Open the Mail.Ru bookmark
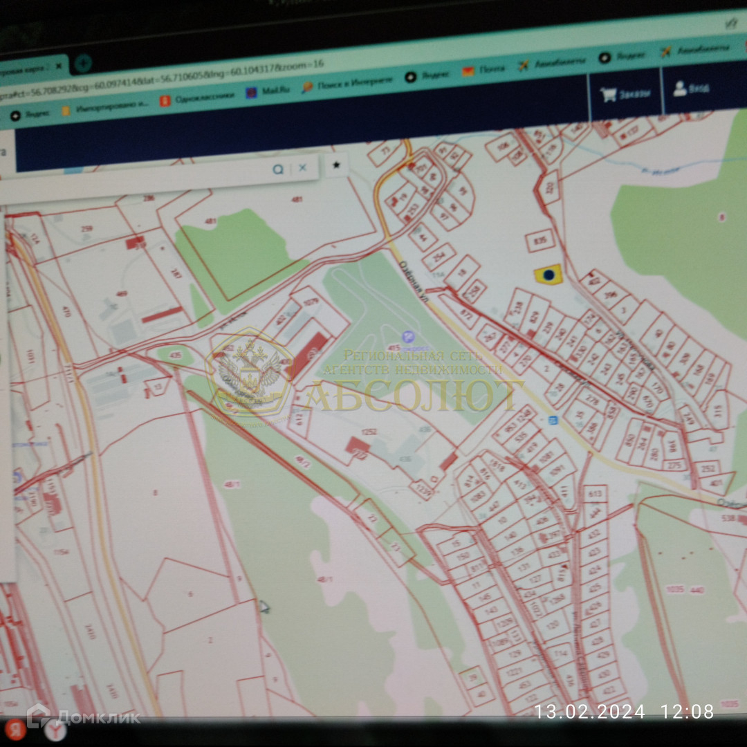 267,91
